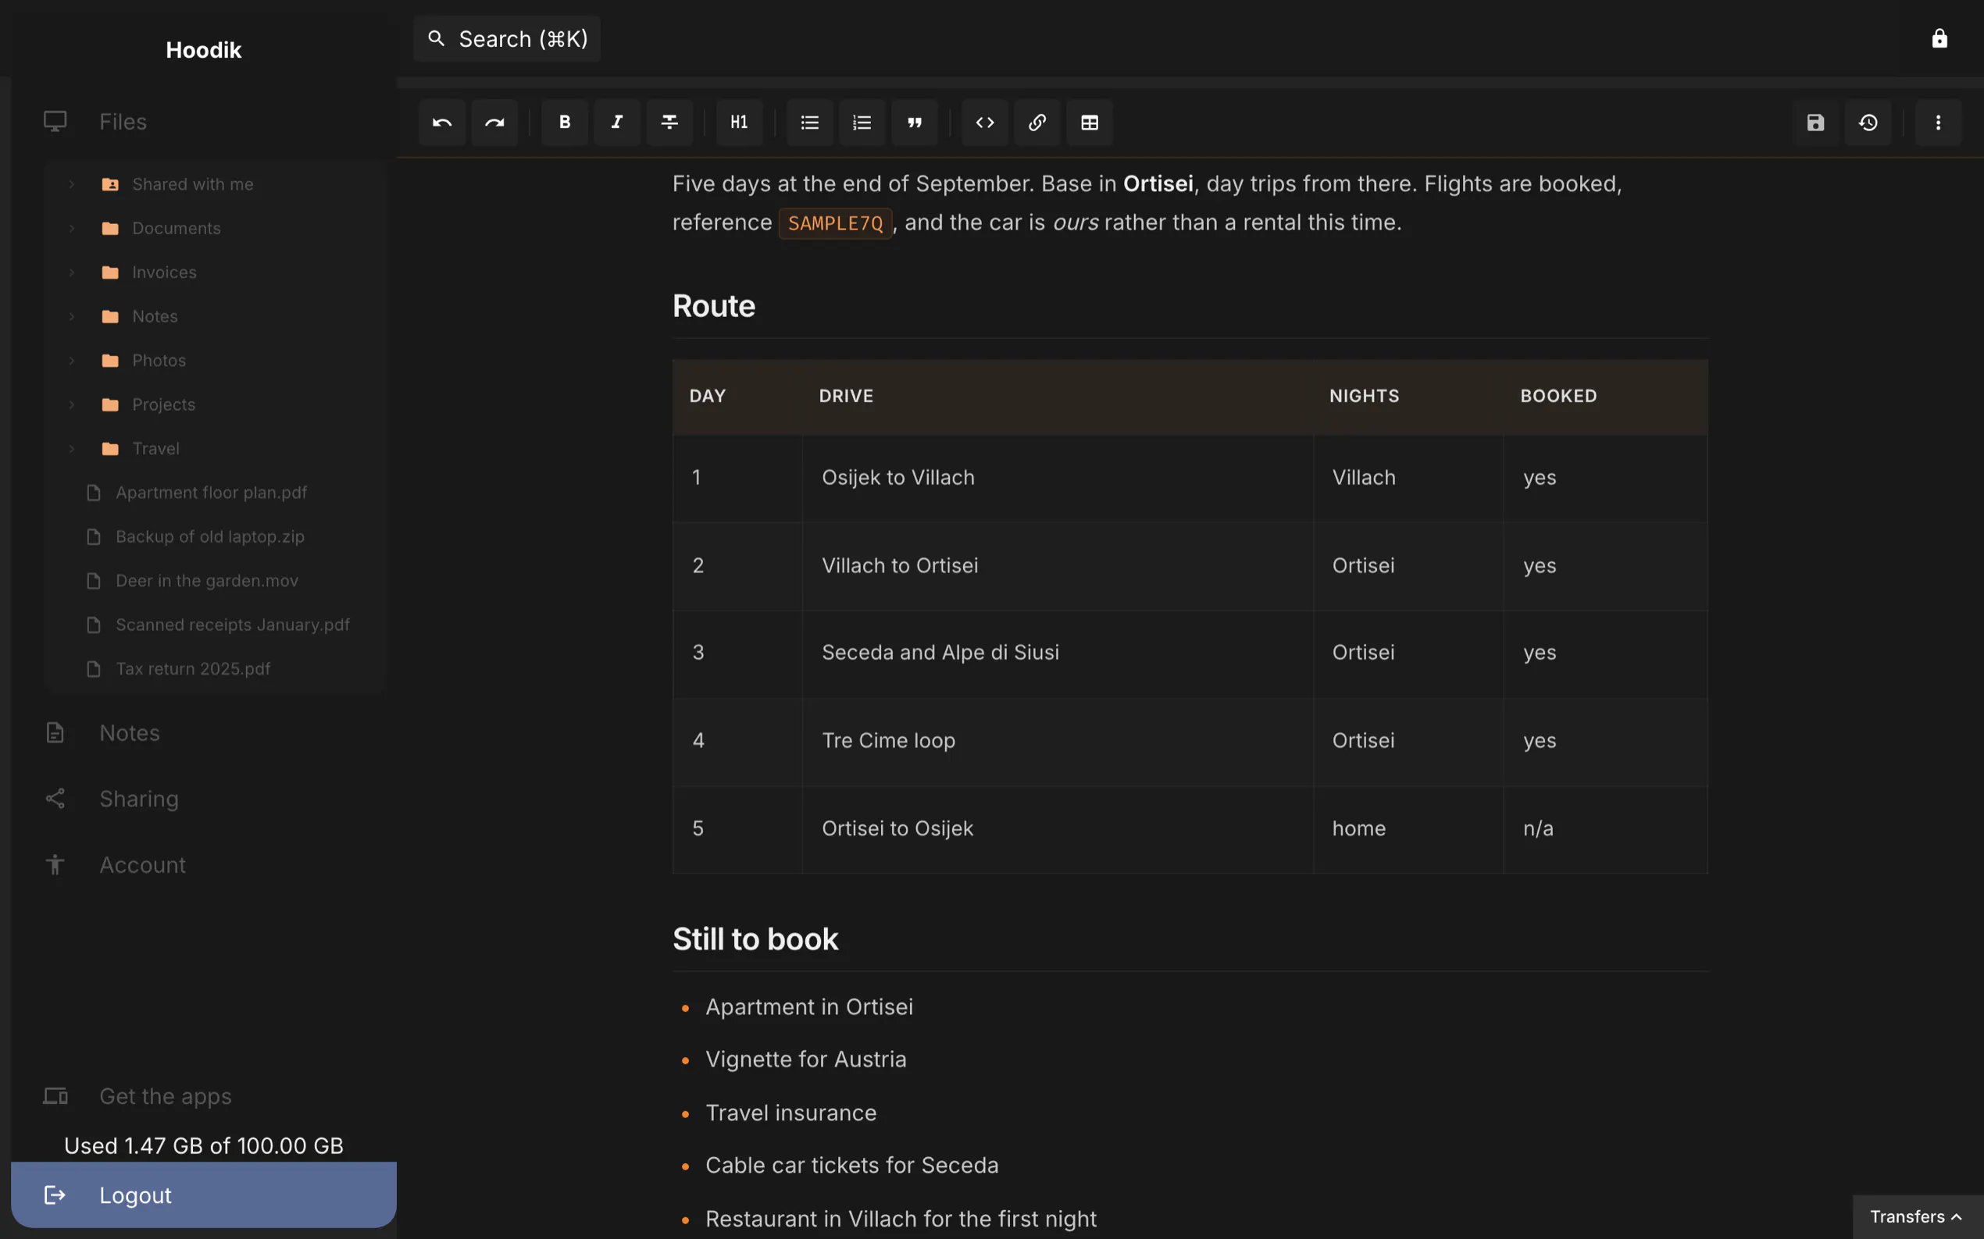Image resolution: width=1984 pixels, height=1239 pixels.
Task: Click the 'Still to book' heading
Action: coord(755,939)
